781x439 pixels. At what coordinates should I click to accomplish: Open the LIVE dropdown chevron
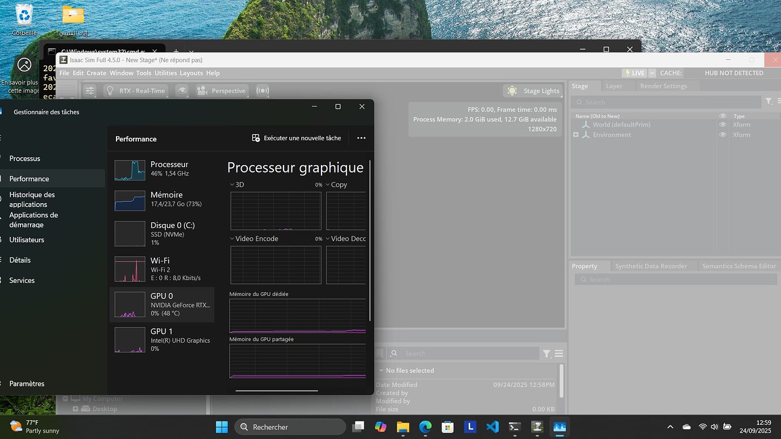[x=651, y=72]
